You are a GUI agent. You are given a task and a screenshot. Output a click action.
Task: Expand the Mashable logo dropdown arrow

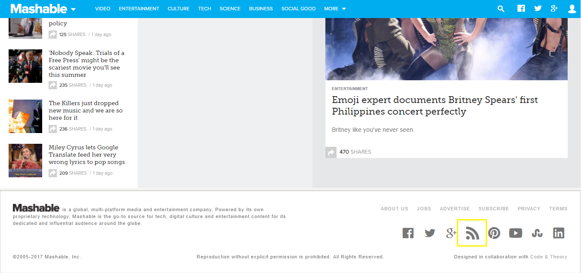73,9
